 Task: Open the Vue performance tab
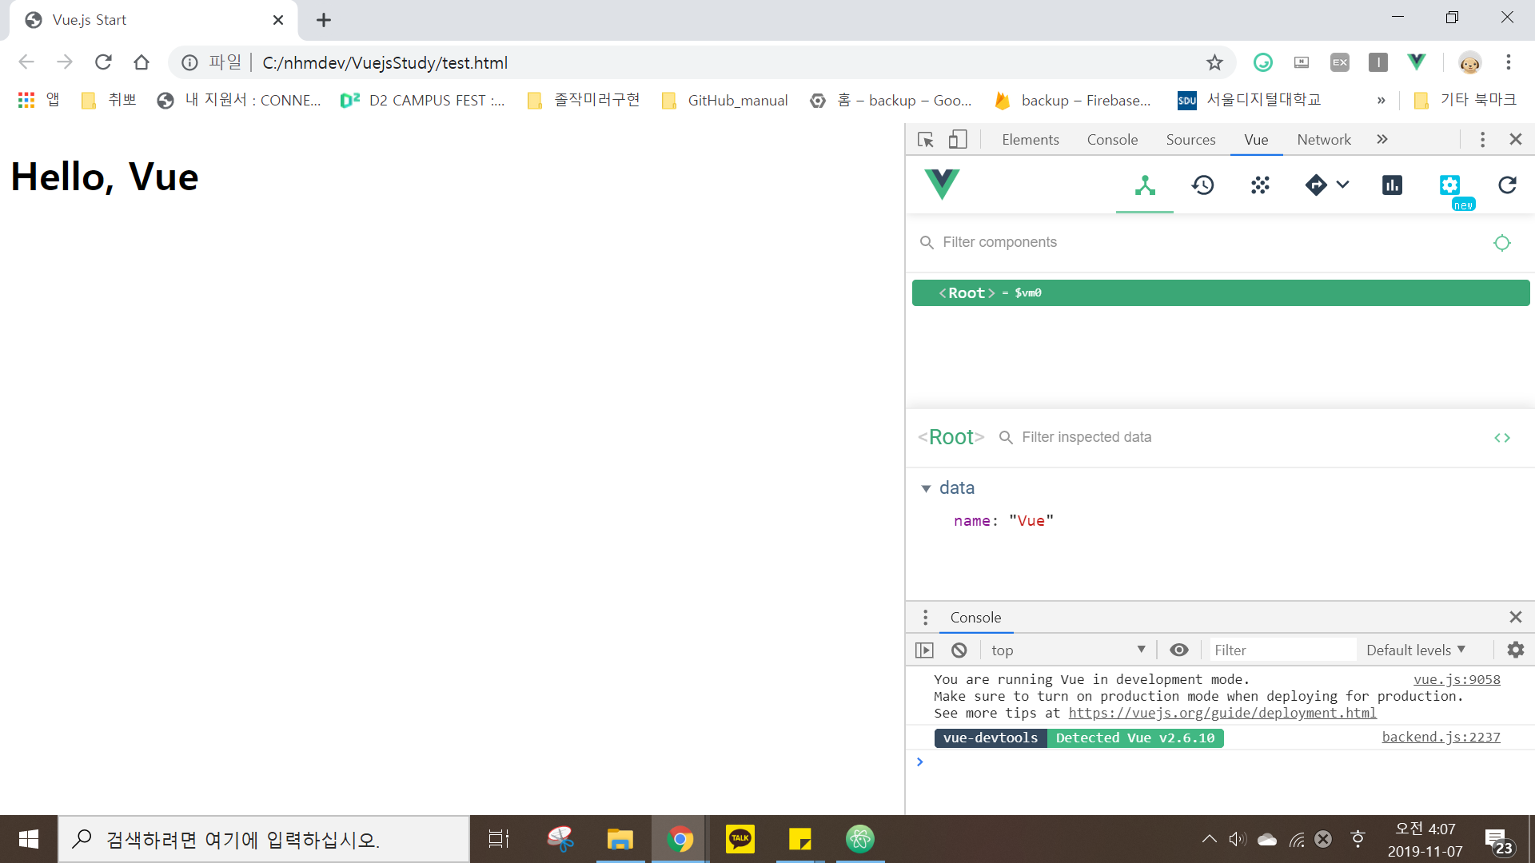tap(1392, 185)
